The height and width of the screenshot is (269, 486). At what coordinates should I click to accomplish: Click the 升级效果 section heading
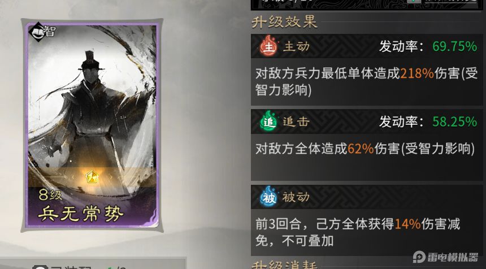pos(284,22)
